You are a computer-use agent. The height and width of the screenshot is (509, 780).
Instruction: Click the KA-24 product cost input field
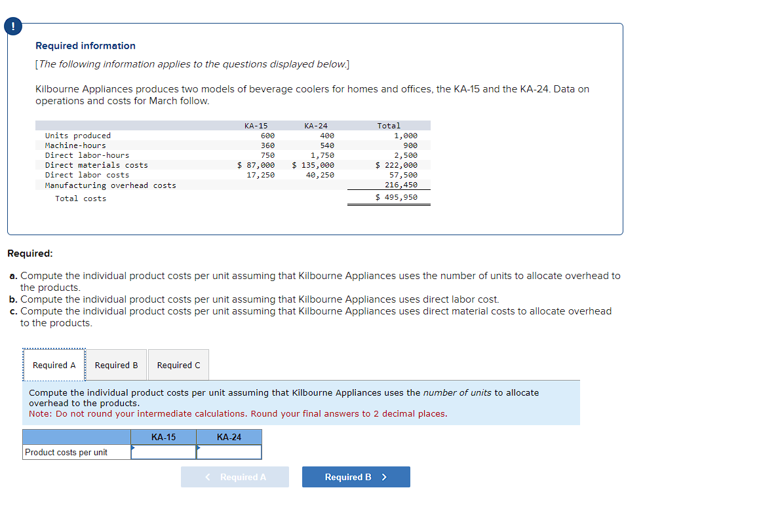coord(229,452)
